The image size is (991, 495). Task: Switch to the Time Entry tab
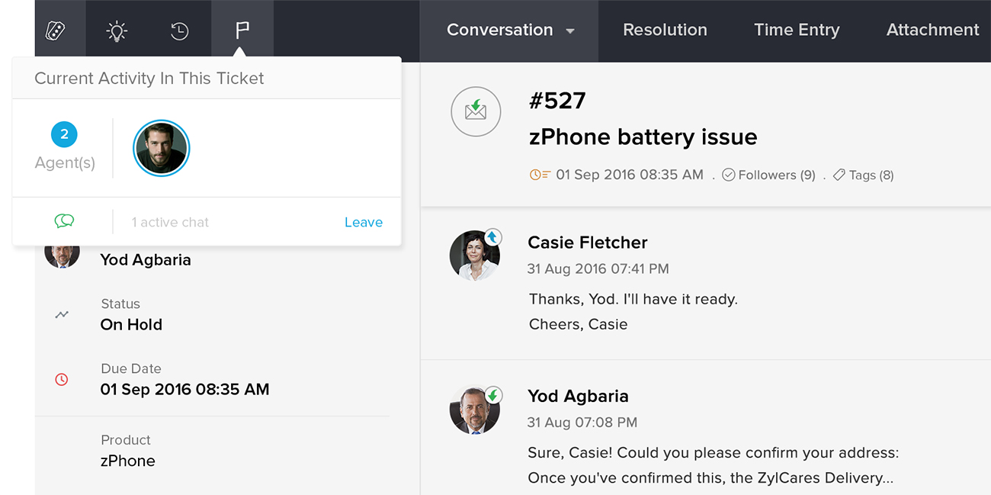point(797,30)
